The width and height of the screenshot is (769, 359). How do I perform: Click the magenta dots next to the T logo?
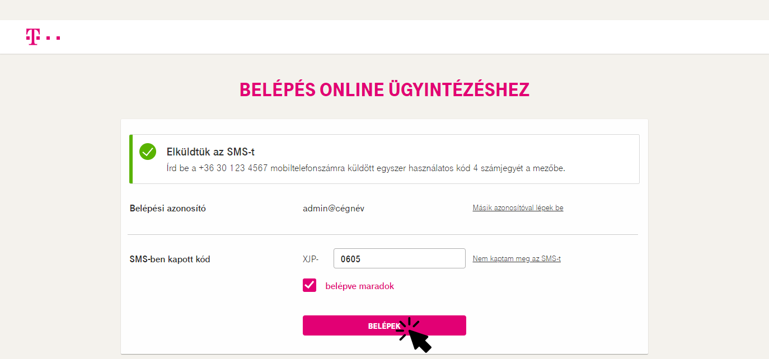click(x=53, y=38)
